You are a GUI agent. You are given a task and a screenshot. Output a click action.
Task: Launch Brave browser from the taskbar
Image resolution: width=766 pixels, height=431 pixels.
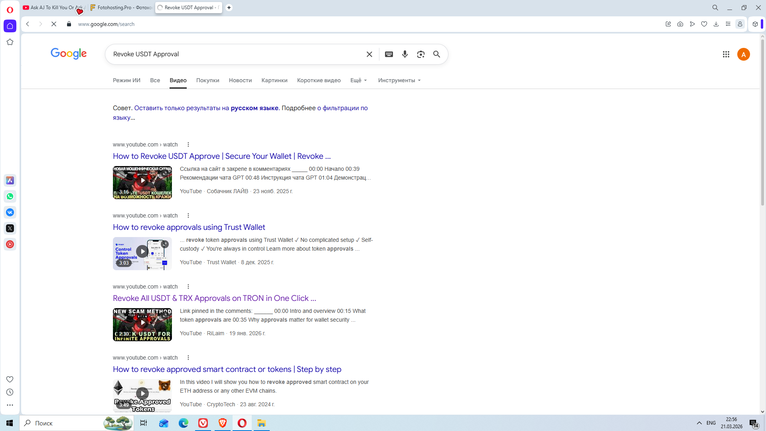(222, 423)
